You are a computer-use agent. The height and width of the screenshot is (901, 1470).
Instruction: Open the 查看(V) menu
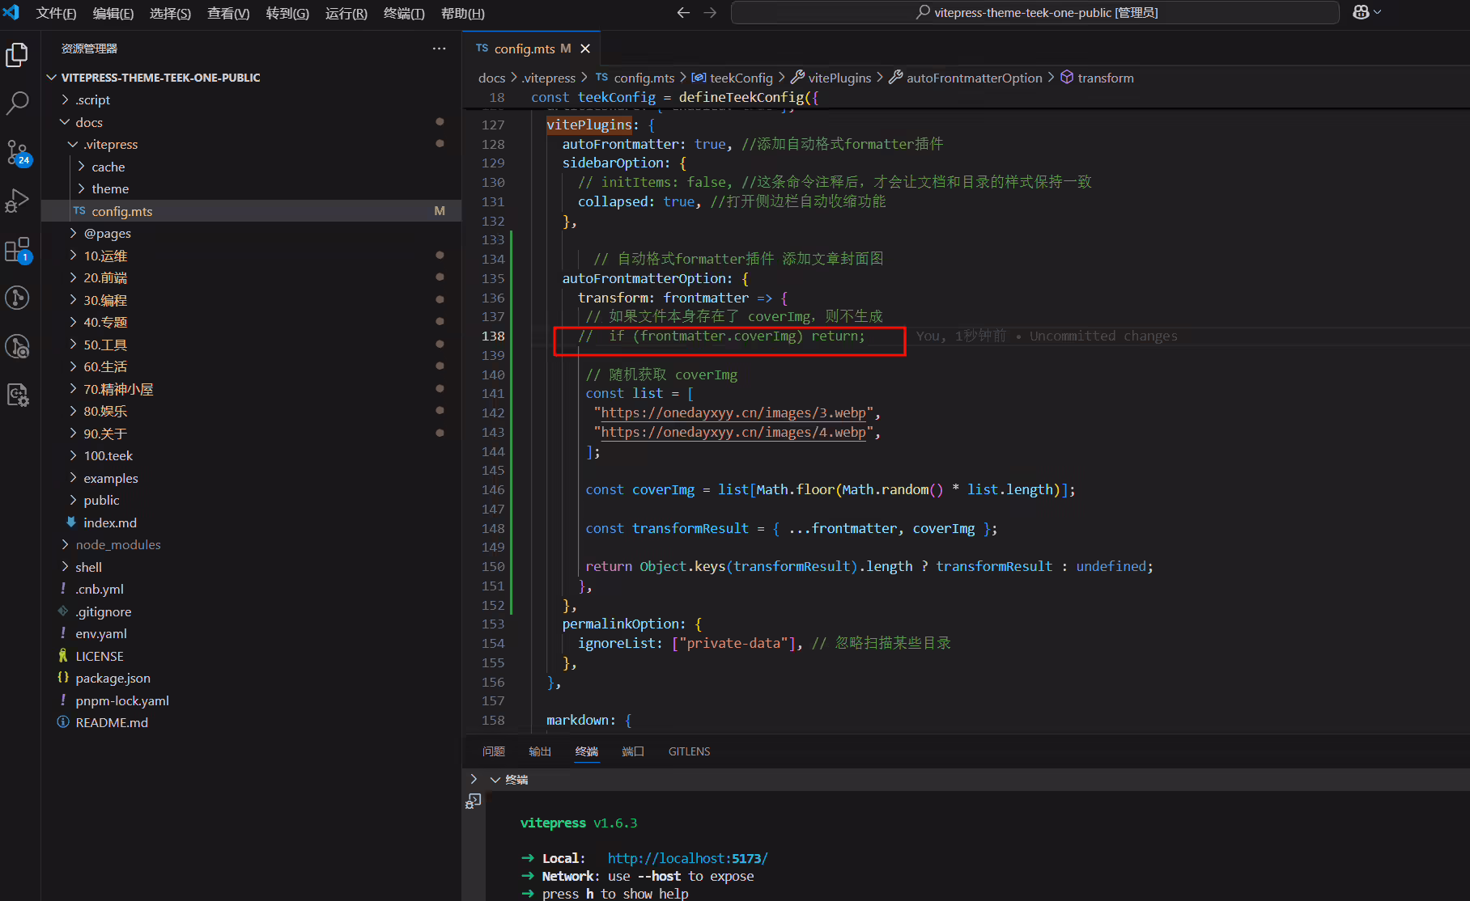coord(228,13)
